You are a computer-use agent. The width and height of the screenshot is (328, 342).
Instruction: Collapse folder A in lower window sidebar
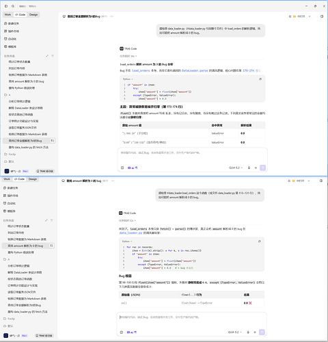point(6,259)
